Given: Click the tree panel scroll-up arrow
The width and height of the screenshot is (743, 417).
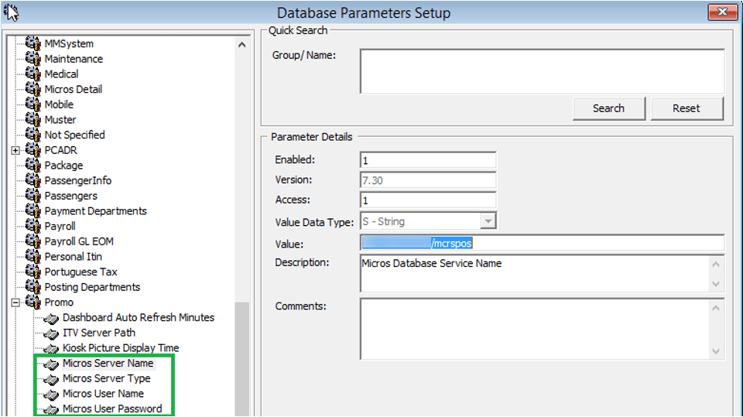Looking at the screenshot, I should point(241,45).
